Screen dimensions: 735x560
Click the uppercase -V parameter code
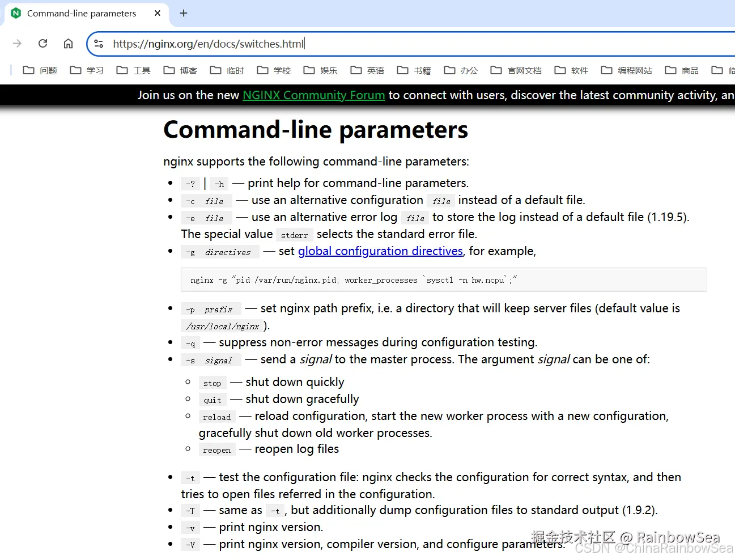point(190,545)
